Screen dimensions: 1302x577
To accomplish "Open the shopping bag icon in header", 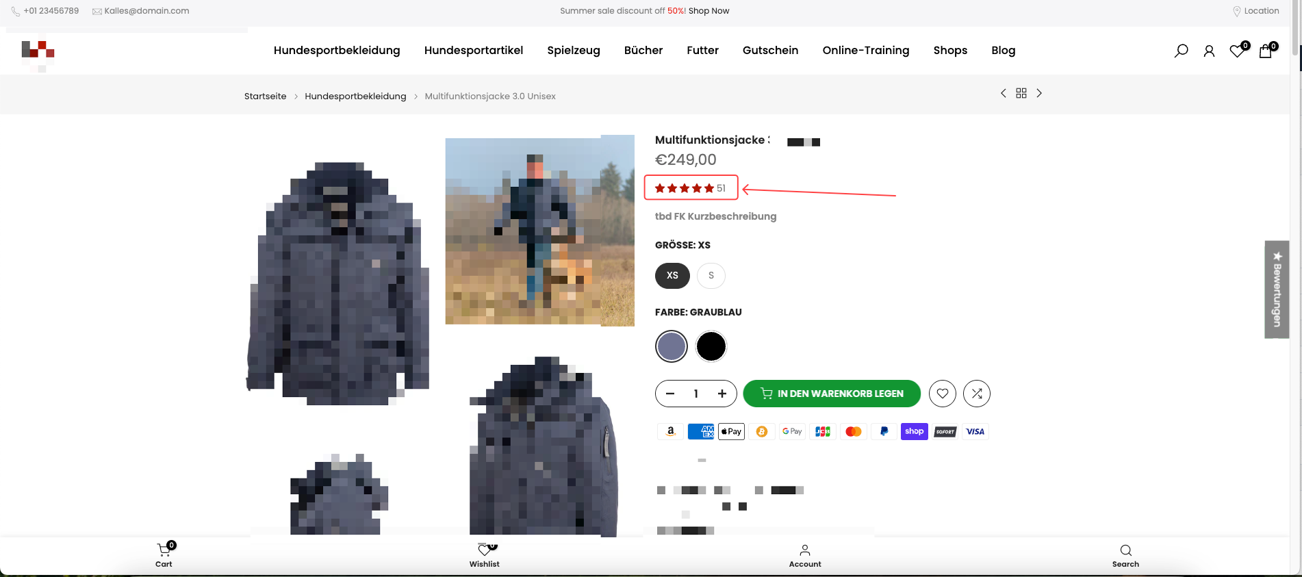I will coord(1265,51).
